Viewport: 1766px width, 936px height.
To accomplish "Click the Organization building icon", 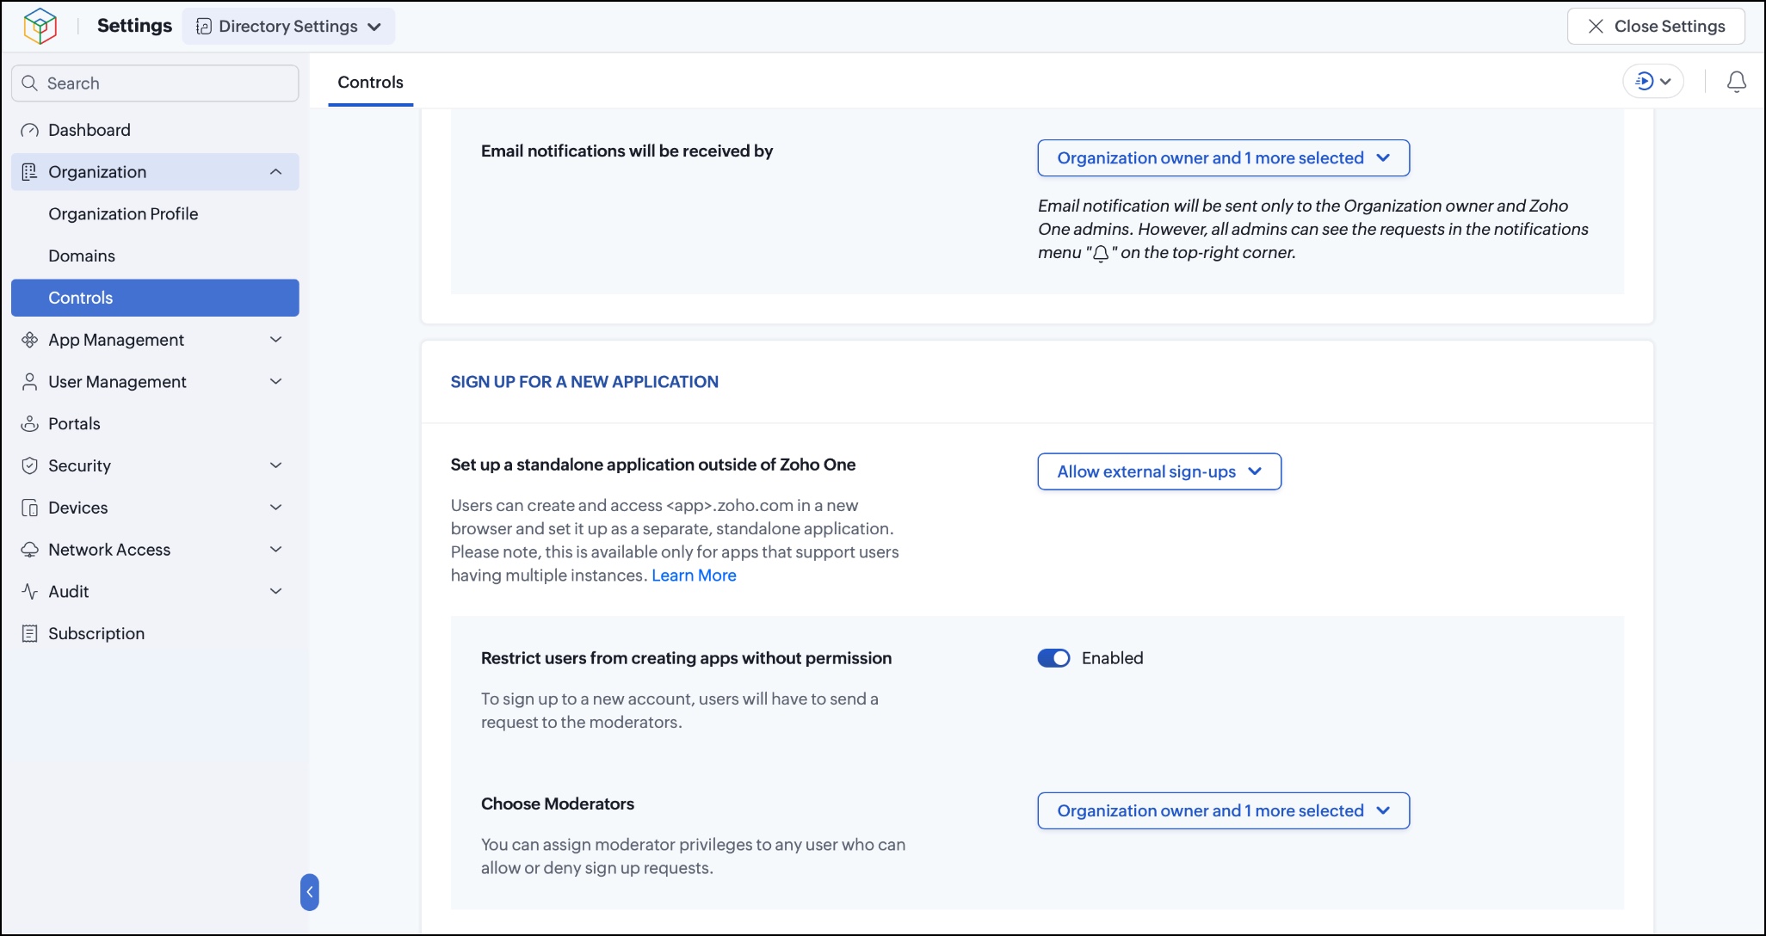I will click(29, 172).
